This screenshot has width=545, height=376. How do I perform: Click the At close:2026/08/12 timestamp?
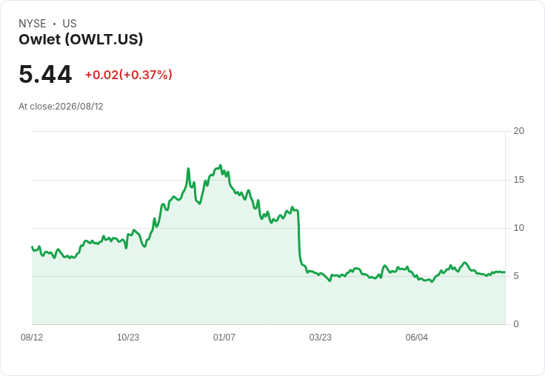coord(61,107)
